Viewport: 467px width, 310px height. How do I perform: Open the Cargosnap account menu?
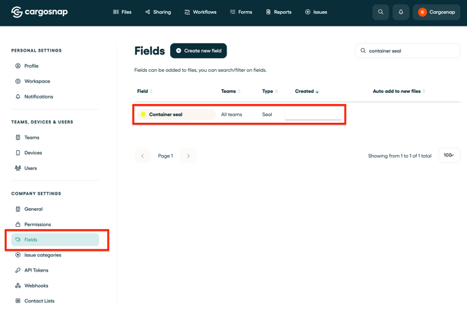tap(436, 12)
